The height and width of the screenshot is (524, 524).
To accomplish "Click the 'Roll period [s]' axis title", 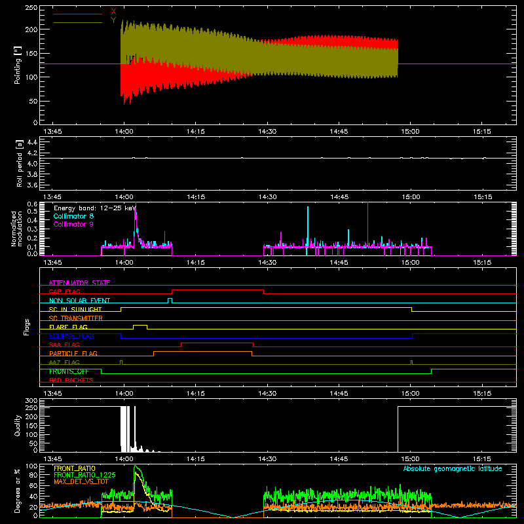I will coord(19,163).
